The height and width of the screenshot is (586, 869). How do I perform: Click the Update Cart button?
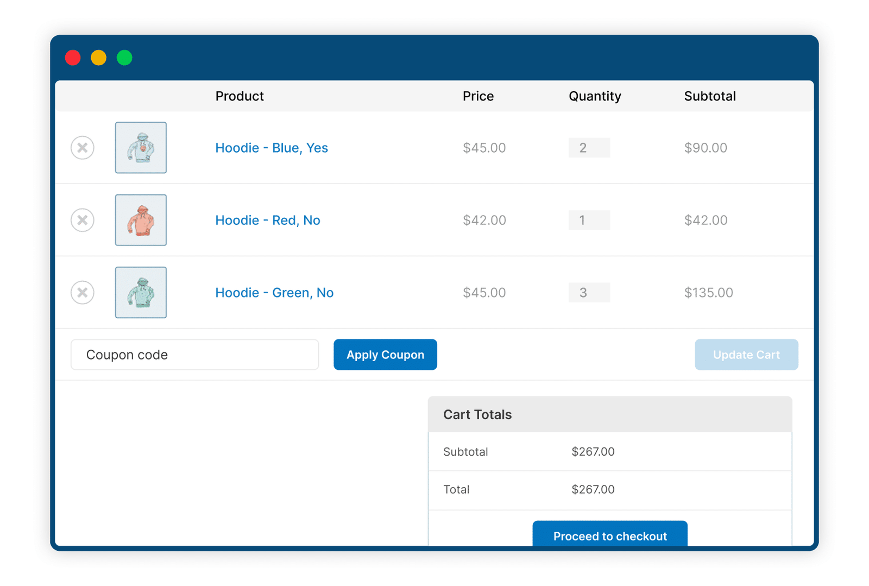click(x=746, y=355)
